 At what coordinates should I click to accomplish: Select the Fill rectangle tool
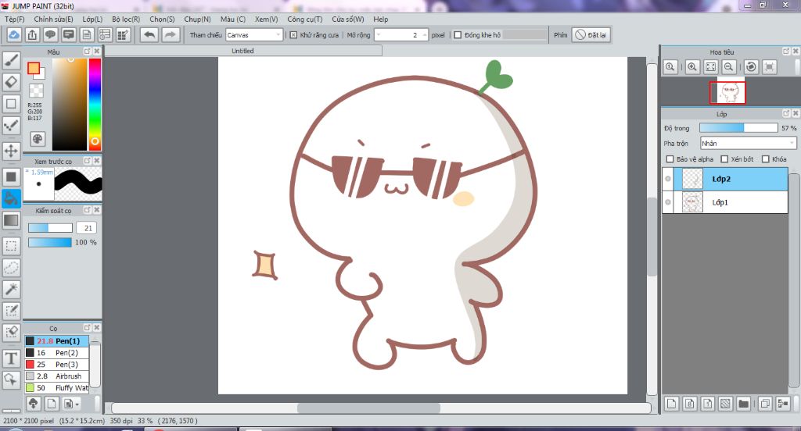11,177
